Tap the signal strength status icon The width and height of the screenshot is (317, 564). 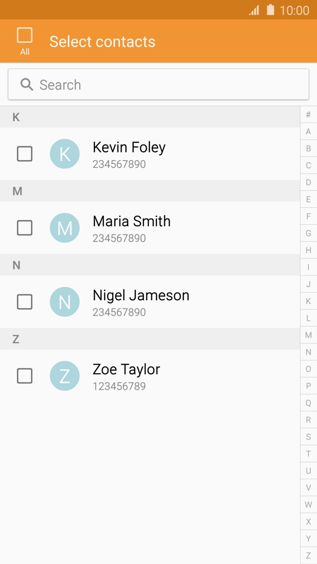[x=254, y=10]
